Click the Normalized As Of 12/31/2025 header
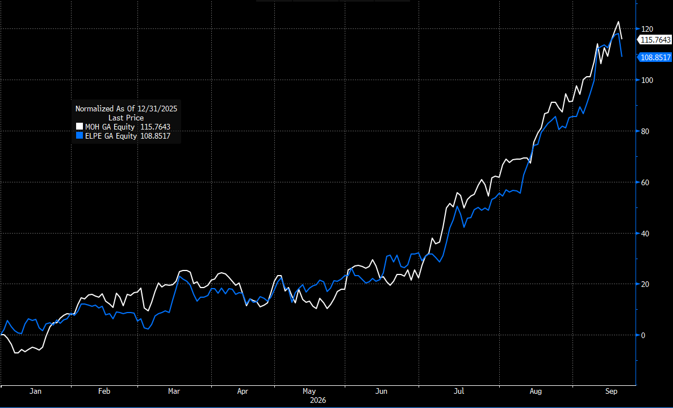This screenshot has height=408, width=673. tap(126, 109)
